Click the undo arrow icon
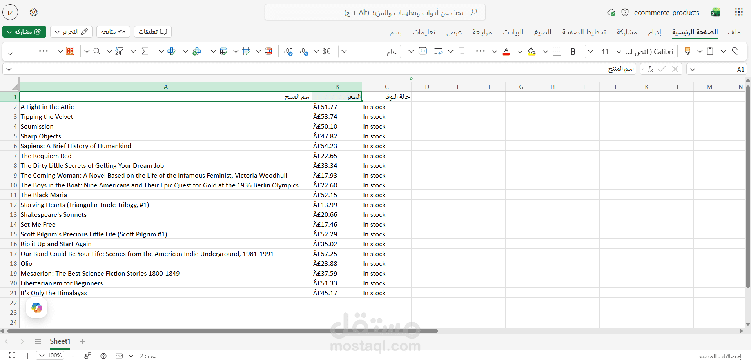 [x=735, y=51]
